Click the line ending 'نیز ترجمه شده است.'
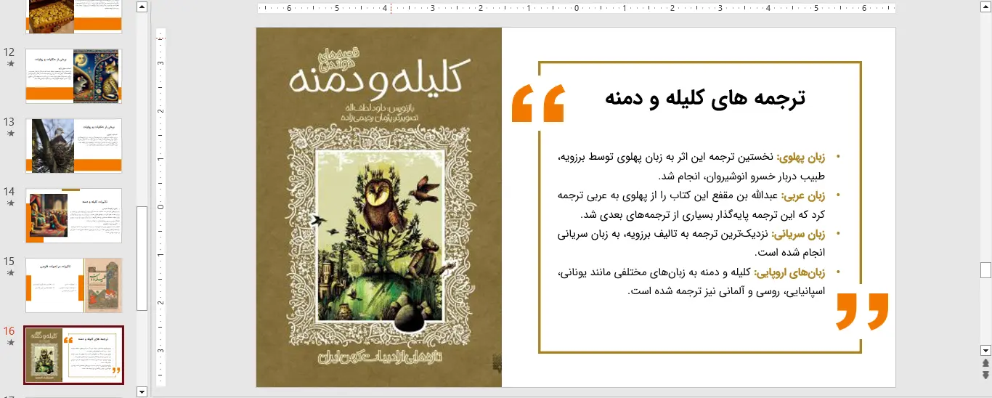This screenshot has width=992, height=398. point(726,292)
